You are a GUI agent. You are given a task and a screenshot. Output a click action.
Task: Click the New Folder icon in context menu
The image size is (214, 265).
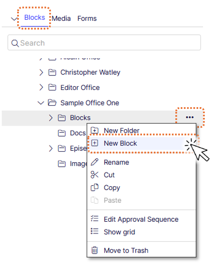point(94,131)
